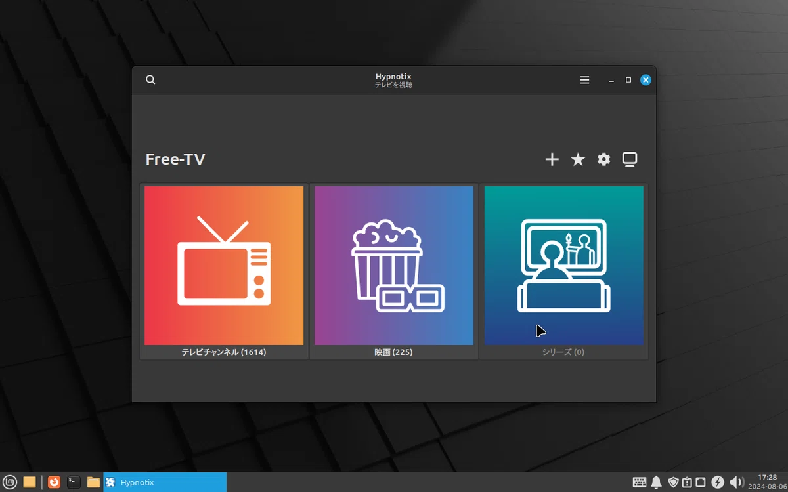Click the plus icon to add provider
Viewport: 788px width, 492px height.
tap(552, 159)
